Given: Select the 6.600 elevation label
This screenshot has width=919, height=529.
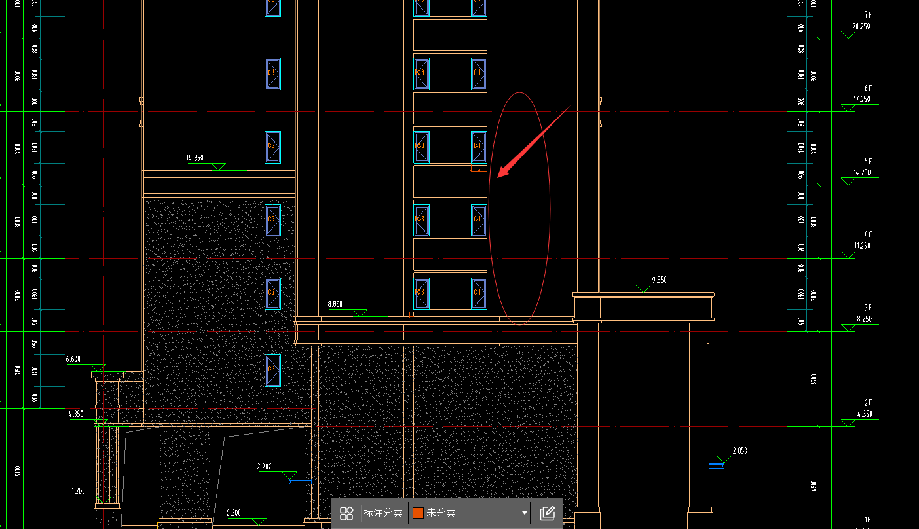Looking at the screenshot, I should [x=73, y=359].
